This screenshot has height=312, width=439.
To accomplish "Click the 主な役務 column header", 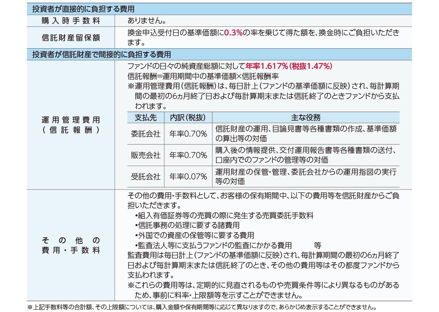I will pos(305,117).
